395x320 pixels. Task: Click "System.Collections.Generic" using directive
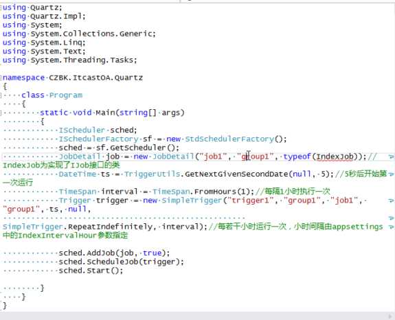pyautogui.click(x=91, y=34)
